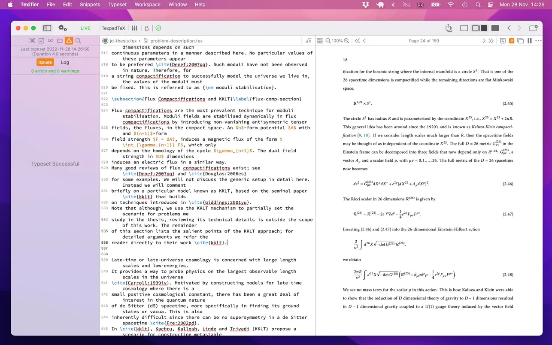
Task: Click the new window/tab icon
Action: (533, 28)
